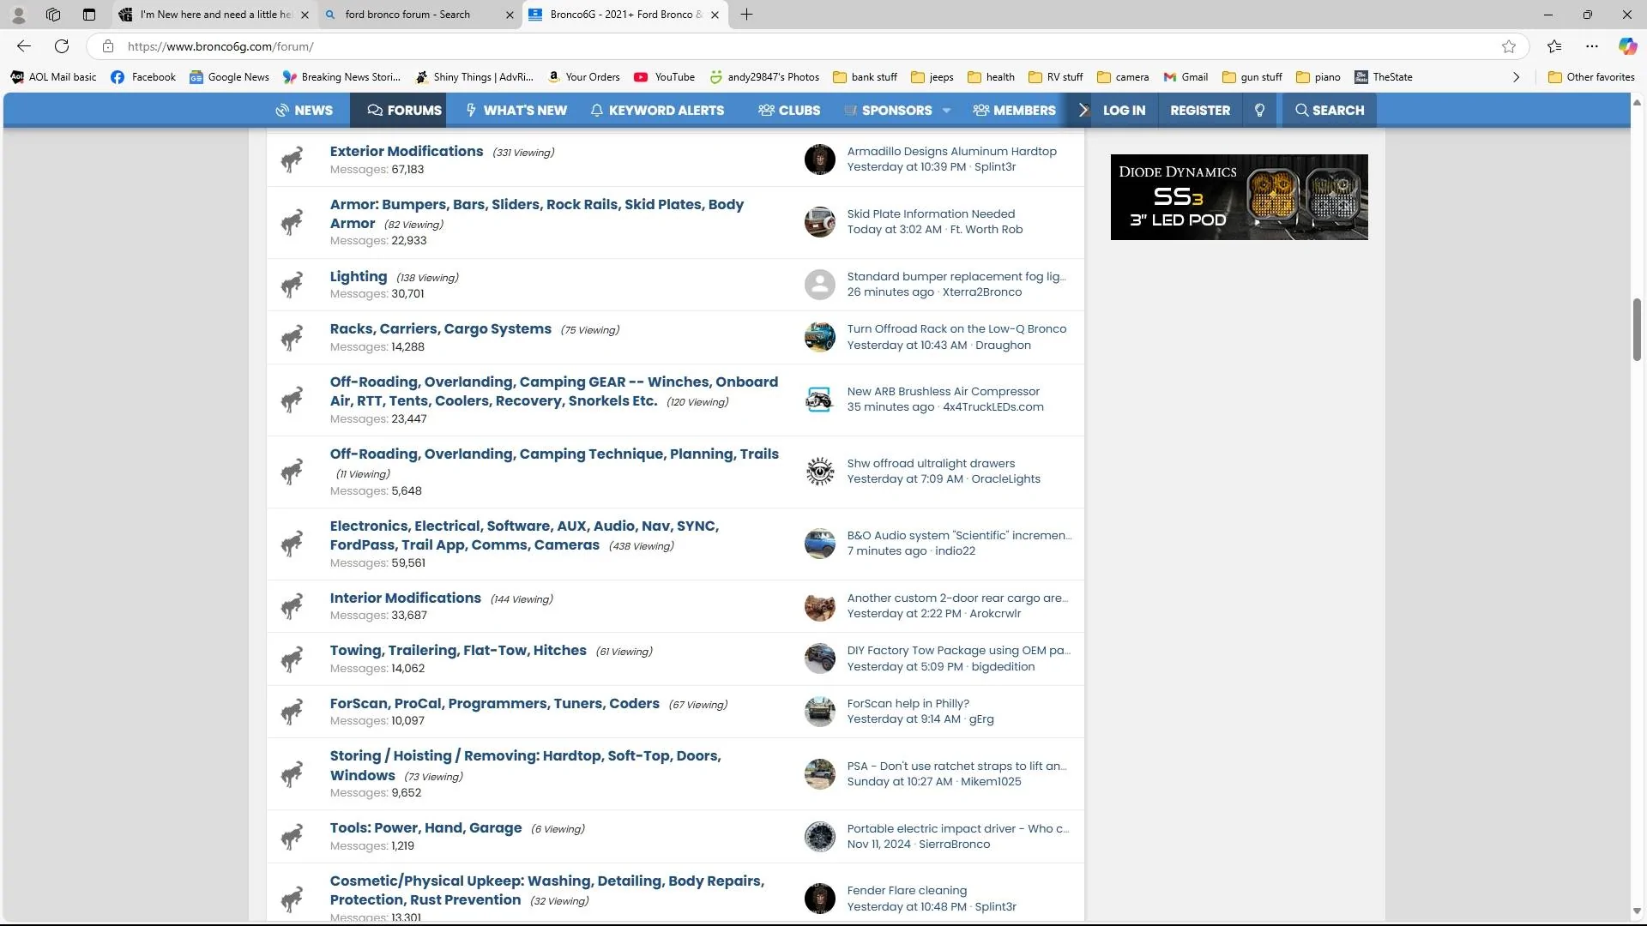
Task: Open the Search magnifier in forum navbar
Action: (x=1329, y=111)
